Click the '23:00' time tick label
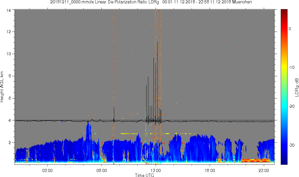 [x=264, y=170]
